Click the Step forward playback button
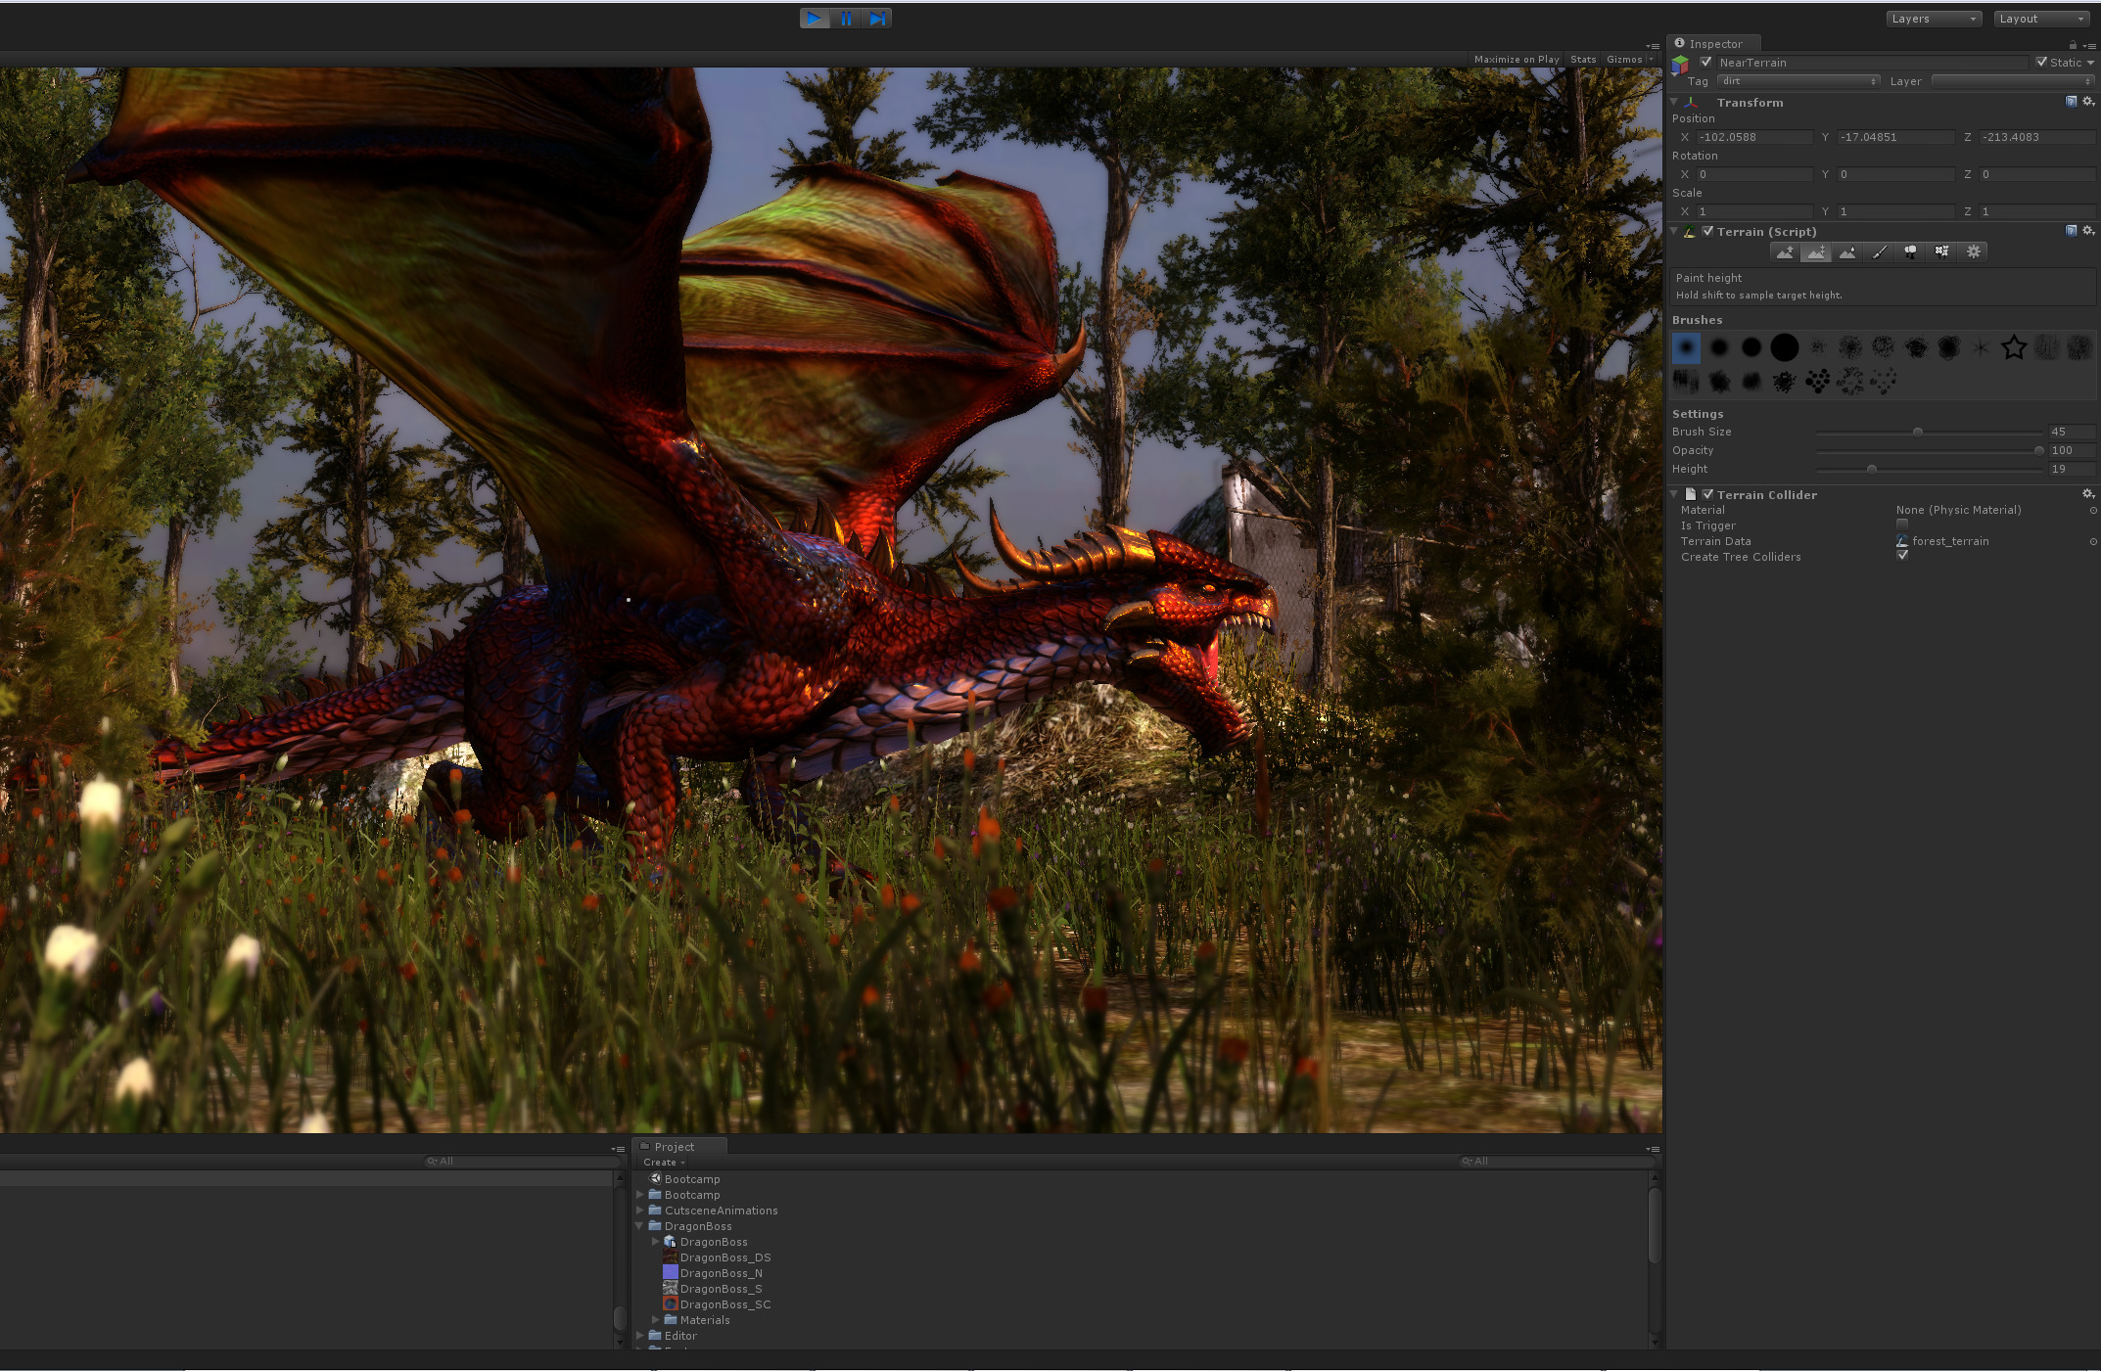Screen dimensions: 2101x1371 (877, 19)
